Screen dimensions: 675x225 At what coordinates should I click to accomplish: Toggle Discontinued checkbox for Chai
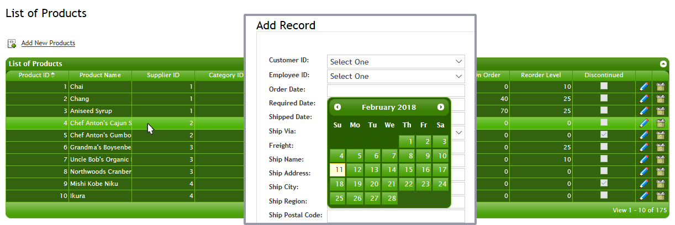[604, 86]
